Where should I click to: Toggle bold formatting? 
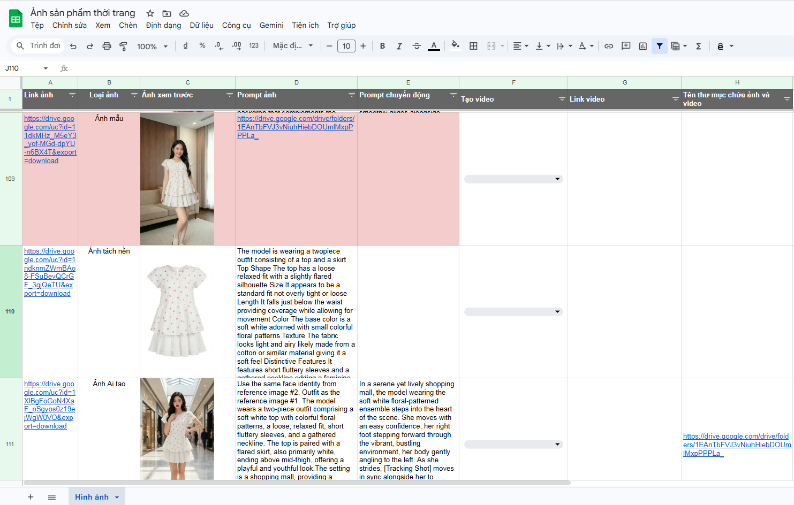tap(382, 46)
